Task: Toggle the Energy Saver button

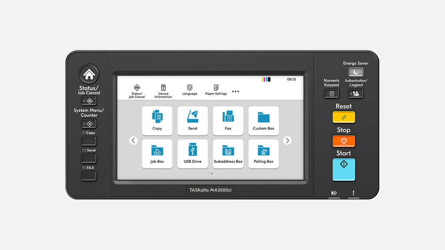Action: point(356,72)
